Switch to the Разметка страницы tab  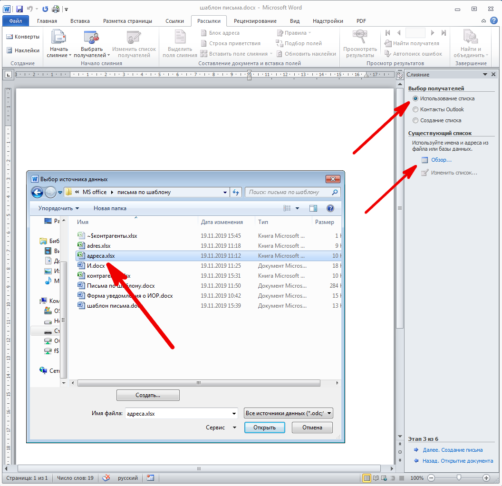tap(127, 21)
